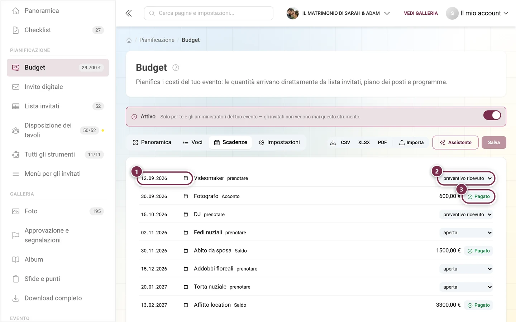This screenshot has width=516, height=322.
Task: Click the search magnifier icon
Action: [152, 13]
